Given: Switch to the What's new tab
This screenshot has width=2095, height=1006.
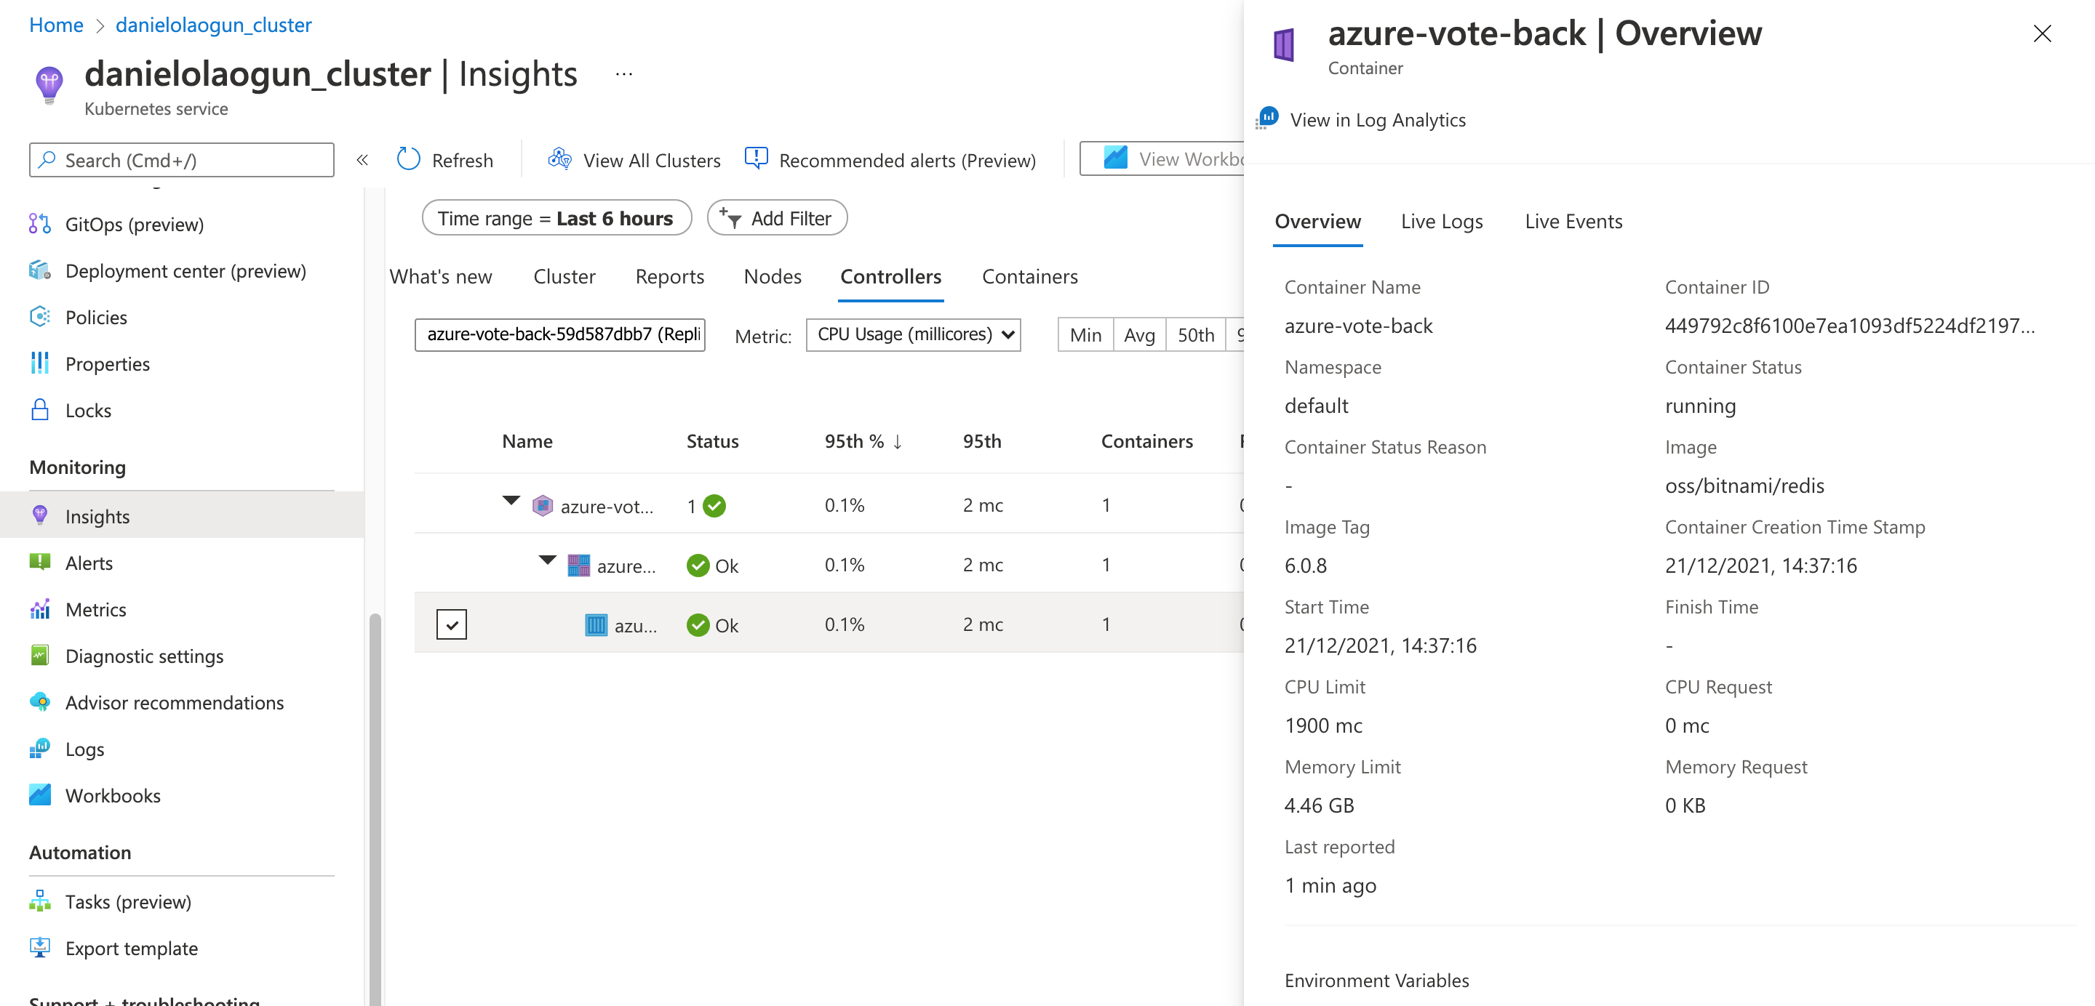Looking at the screenshot, I should [x=441, y=276].
